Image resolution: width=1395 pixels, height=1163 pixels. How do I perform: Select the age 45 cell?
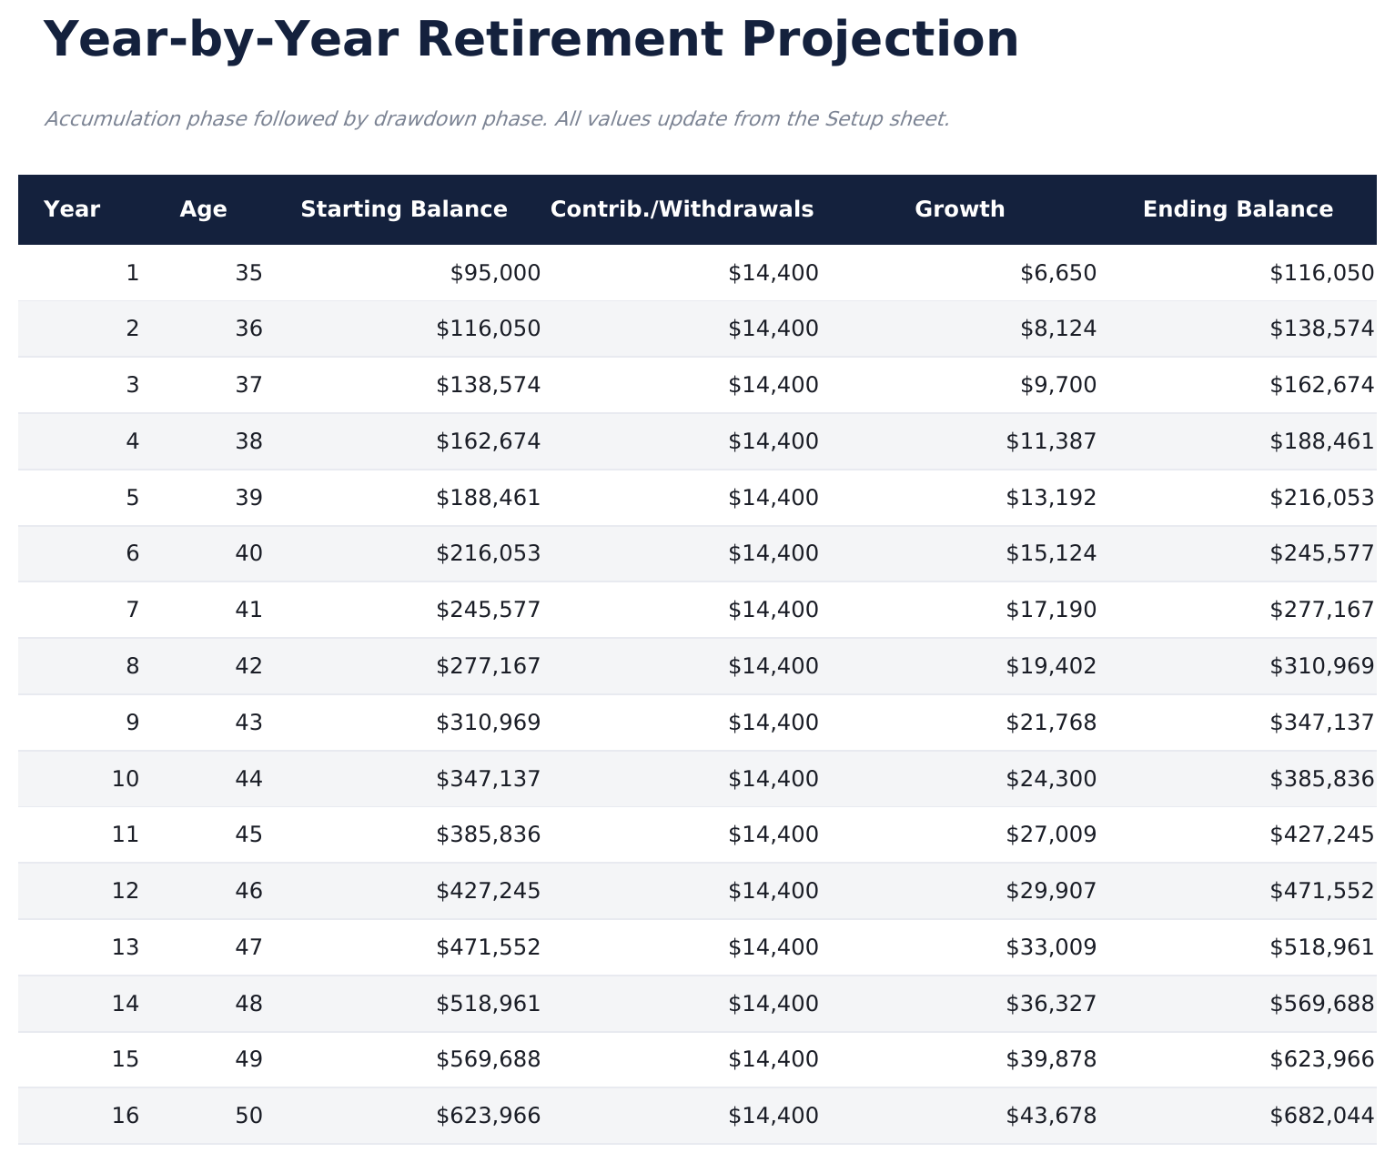coord(248,834)
